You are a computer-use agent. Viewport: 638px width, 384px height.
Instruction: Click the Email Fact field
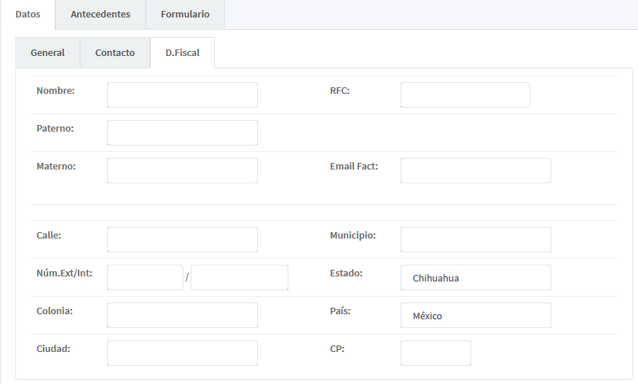pos(476,170)
